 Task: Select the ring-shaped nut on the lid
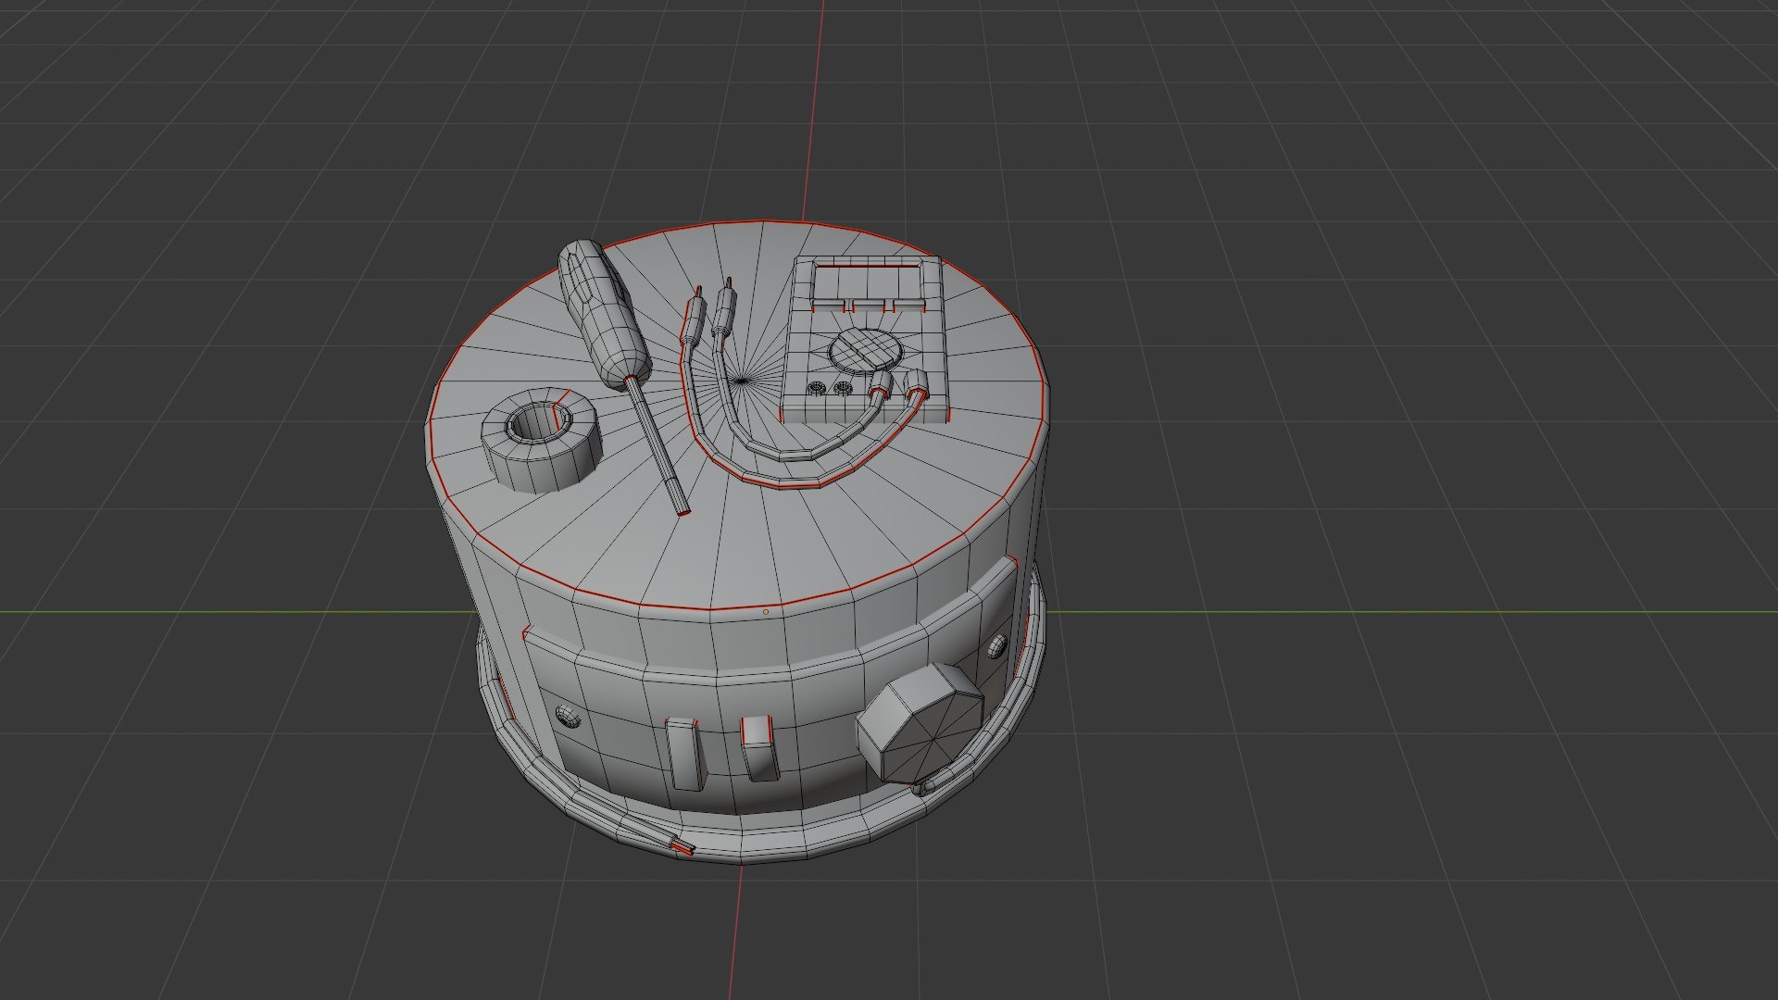[x=541, y=439]
